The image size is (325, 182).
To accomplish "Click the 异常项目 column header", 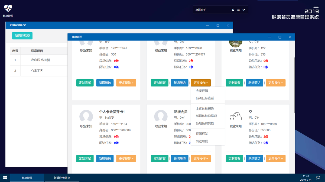I will pyautogui.click(x=37, y=51).
